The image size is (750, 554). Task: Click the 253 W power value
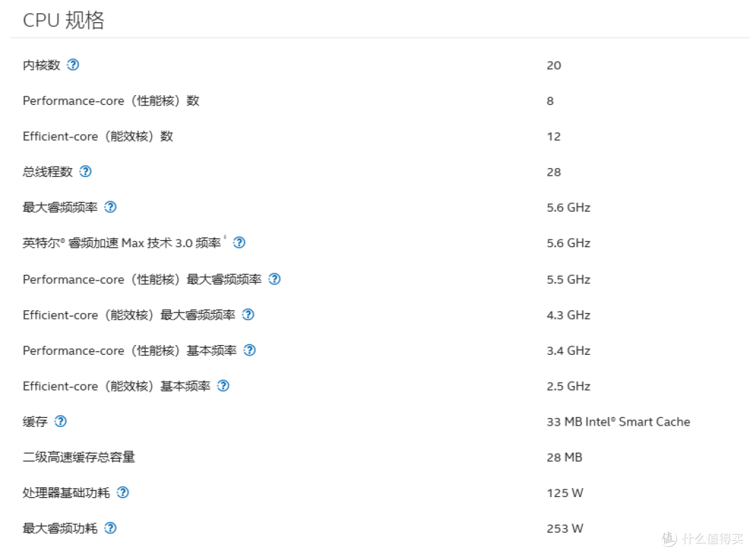click(x=565, y=528)
